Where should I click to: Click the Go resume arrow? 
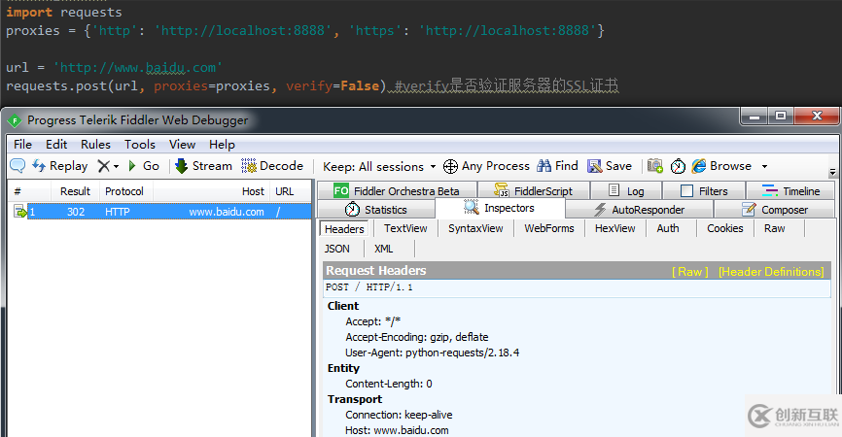(143, 166)
